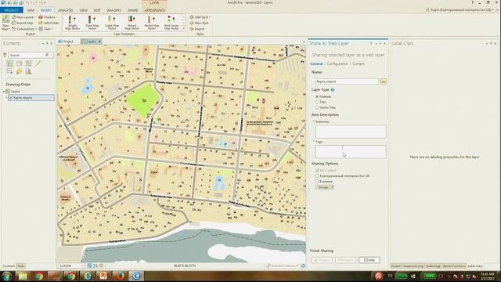Select Pastel Map Notes template
501x282 pixels.
[151, 23]
